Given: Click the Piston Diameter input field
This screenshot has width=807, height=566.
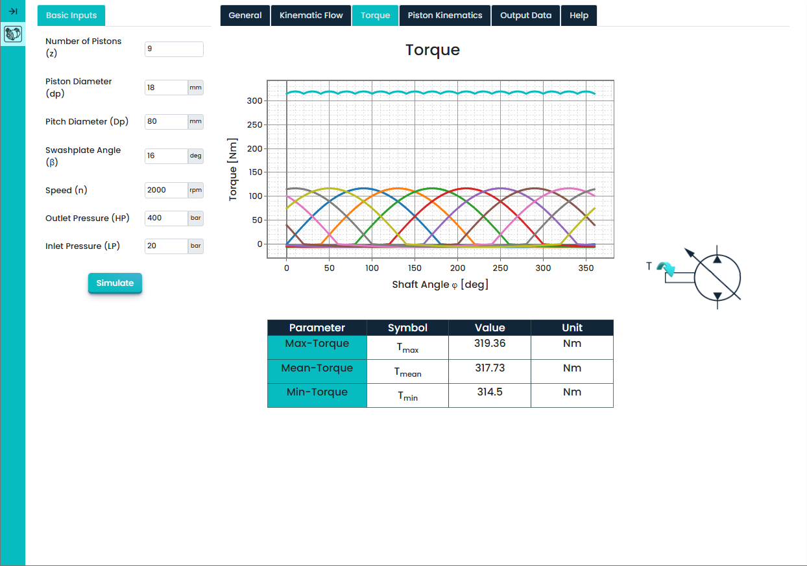Looking at the screenshot, I should click(166, 88).
